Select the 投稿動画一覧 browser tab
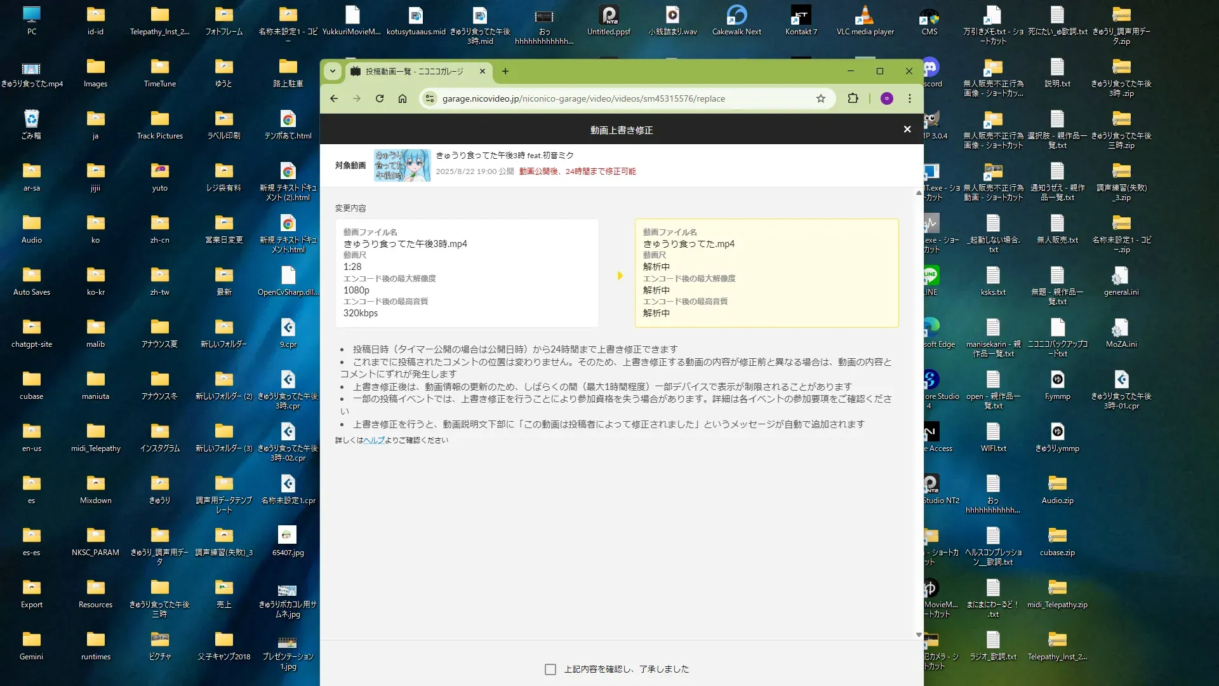Screen dimensions: 1219x686 pos(414,71)
